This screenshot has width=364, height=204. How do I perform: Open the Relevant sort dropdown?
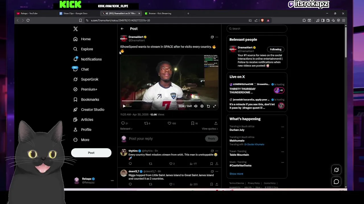pyautogui.click(x=126, y=129)
